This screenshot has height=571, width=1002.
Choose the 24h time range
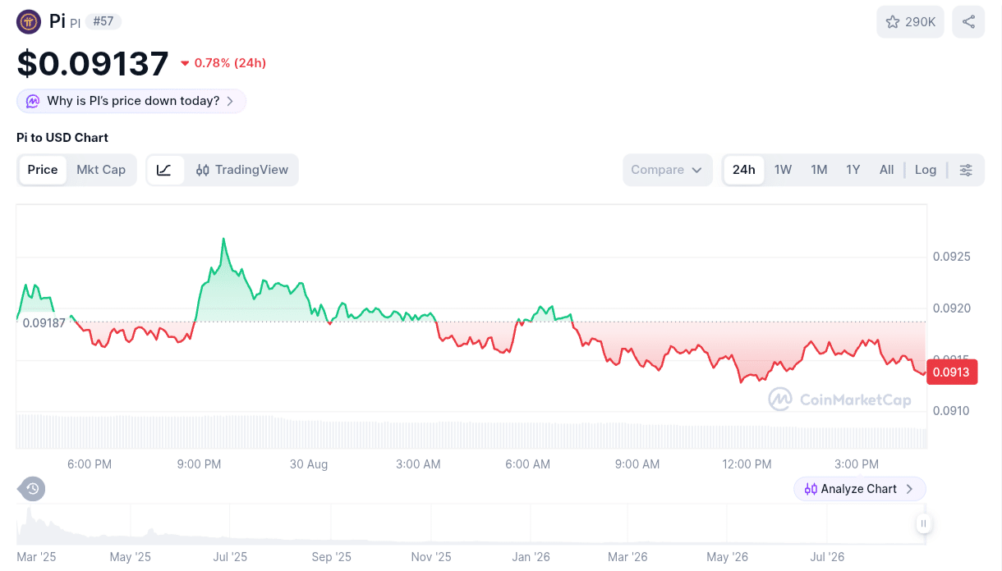[744, 170]
